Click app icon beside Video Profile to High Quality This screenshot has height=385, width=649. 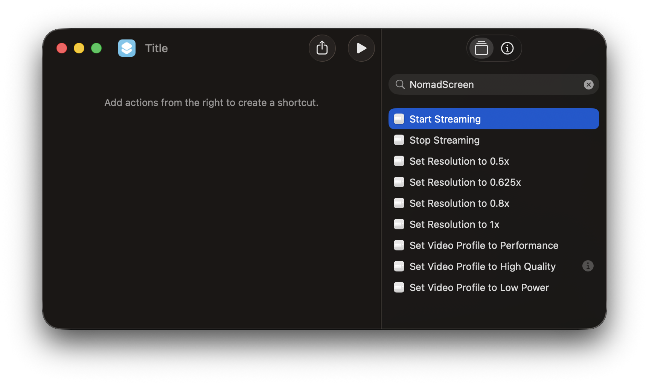point(399,266)
